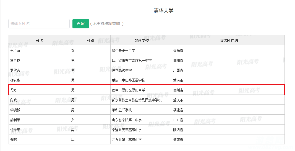Click gender 男 in 林希睿's row

[73, 60]
